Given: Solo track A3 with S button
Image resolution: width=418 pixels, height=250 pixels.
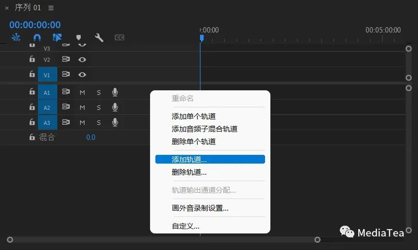Looking at the screenshot, I should pyautogui.click(x=99, y=123).
